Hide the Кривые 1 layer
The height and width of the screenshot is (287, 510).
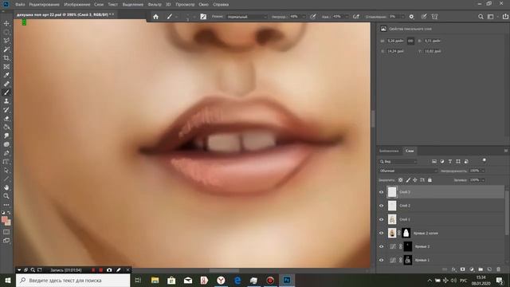(x=381, y=260)
